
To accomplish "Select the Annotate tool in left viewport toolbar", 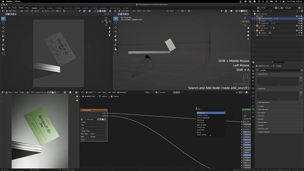I will 3,45.
